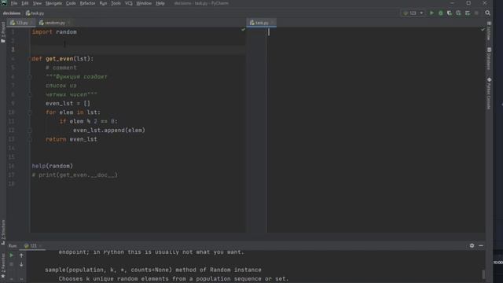Run the program with the green toolbar arrow
Image resolution: width=503 pixels, height=283 pixels.
click(x=431, y=13)
